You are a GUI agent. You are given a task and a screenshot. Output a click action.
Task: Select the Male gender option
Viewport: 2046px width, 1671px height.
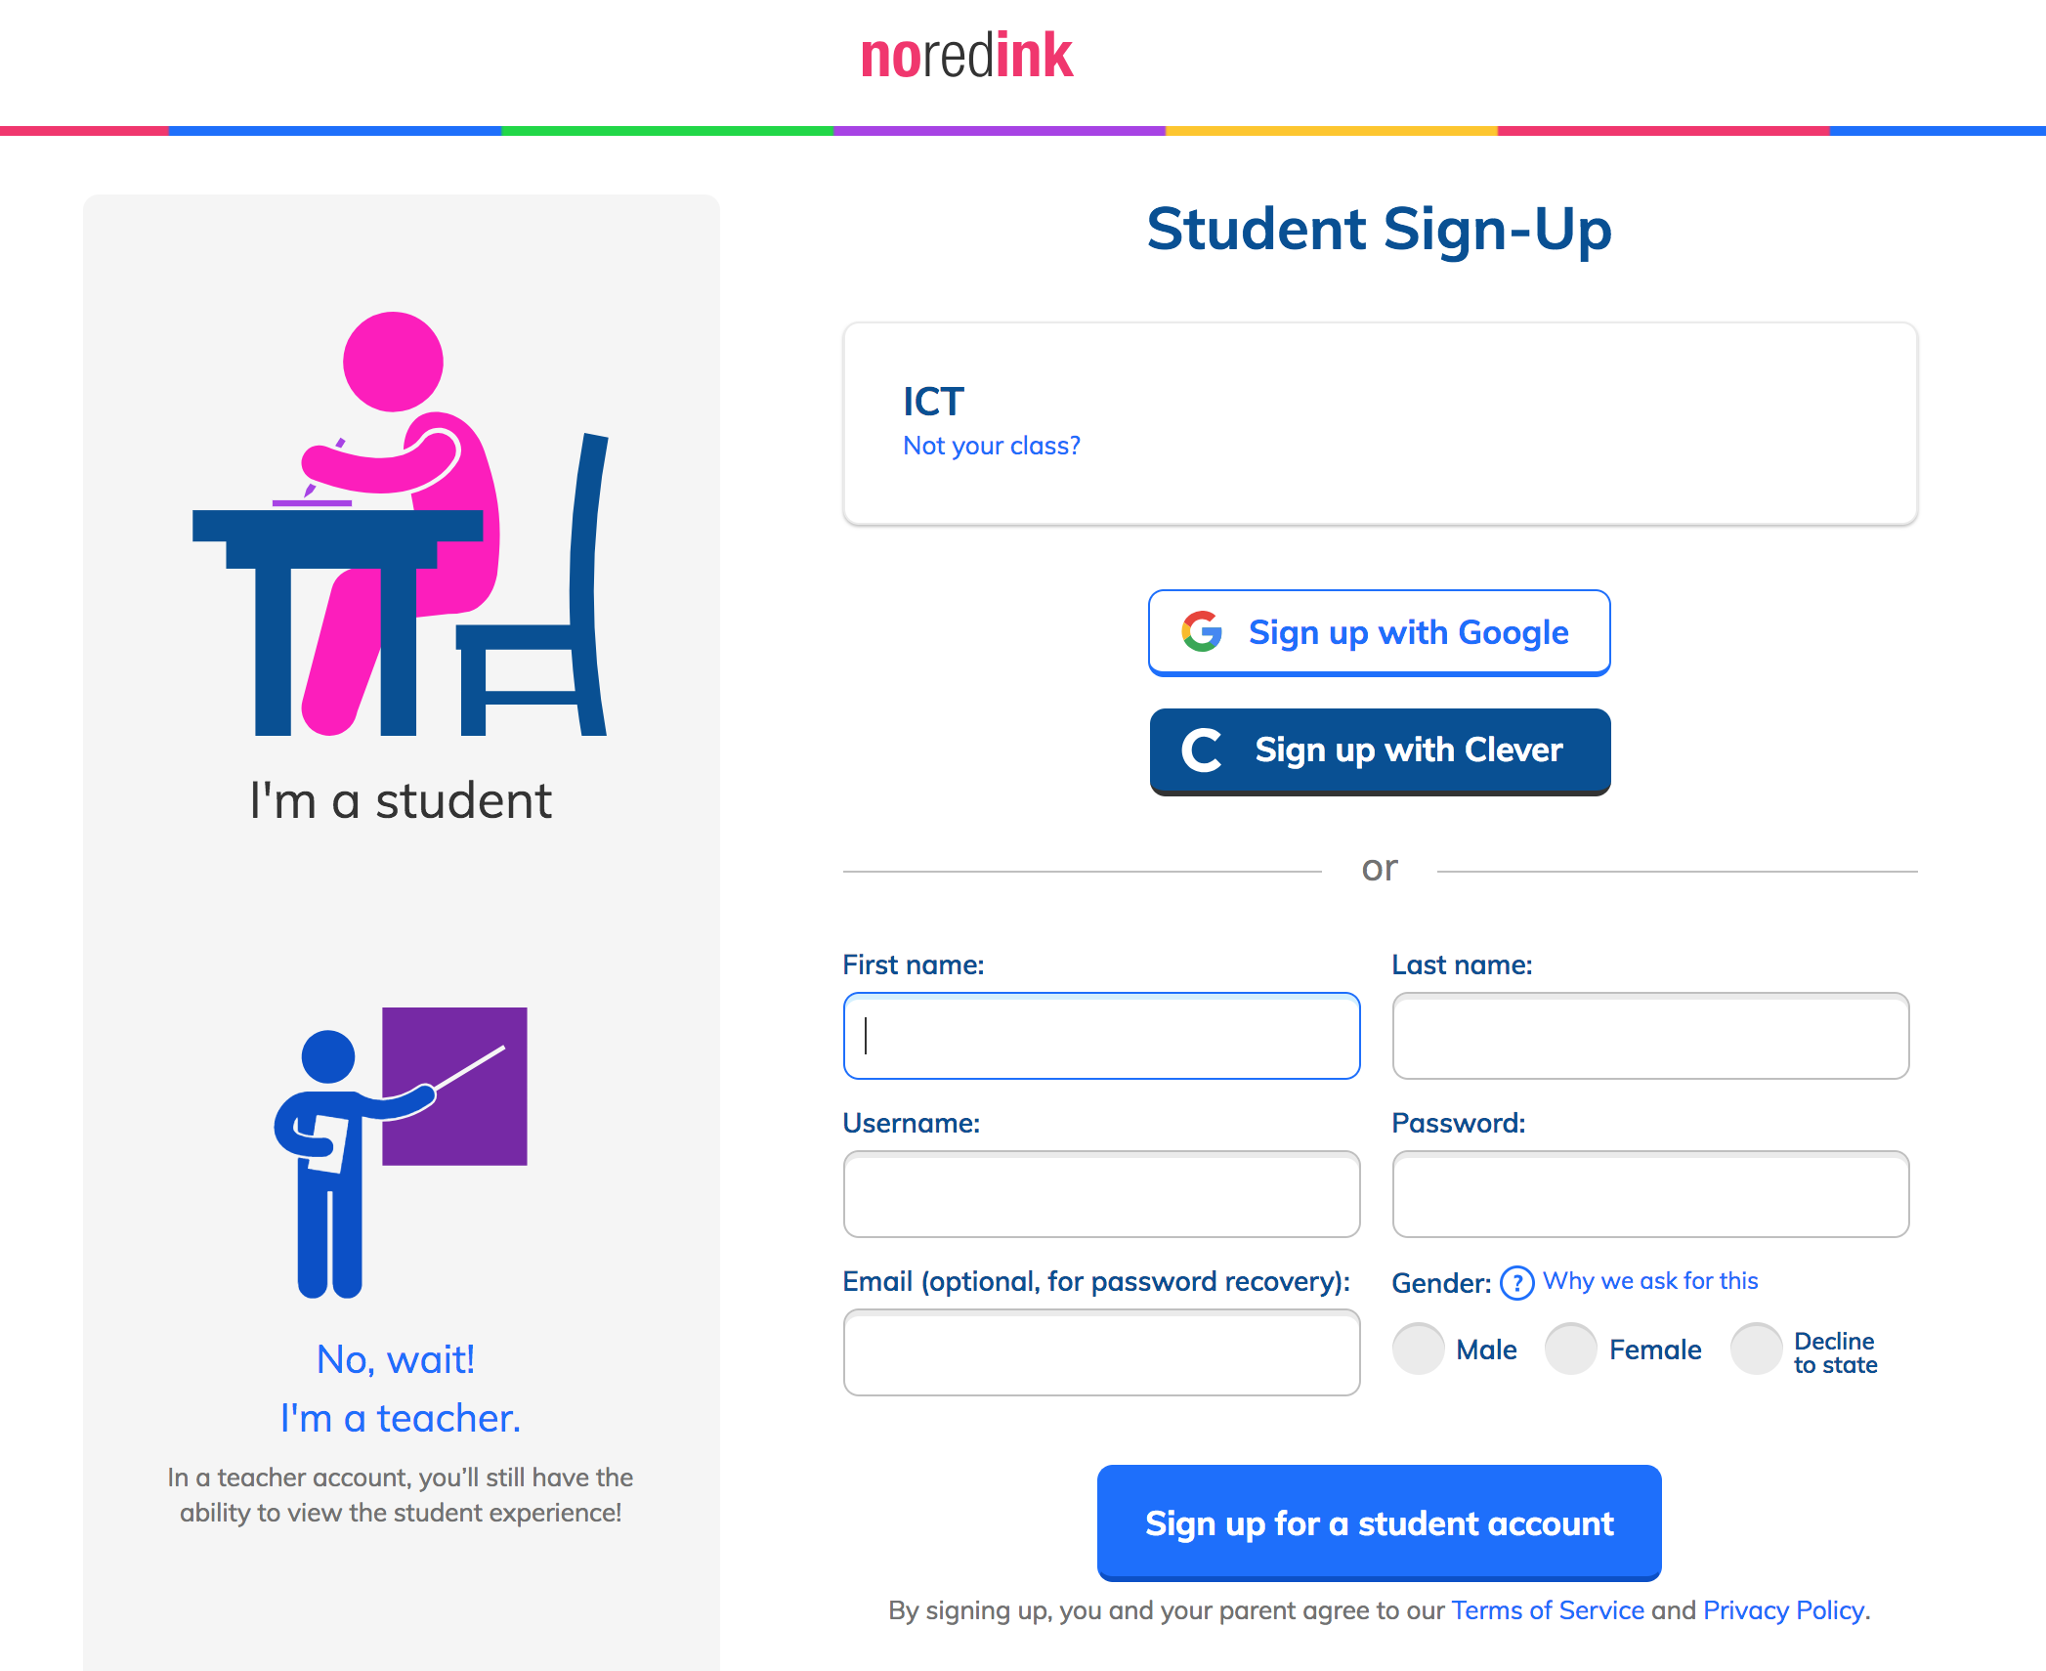point(1419,1350)
